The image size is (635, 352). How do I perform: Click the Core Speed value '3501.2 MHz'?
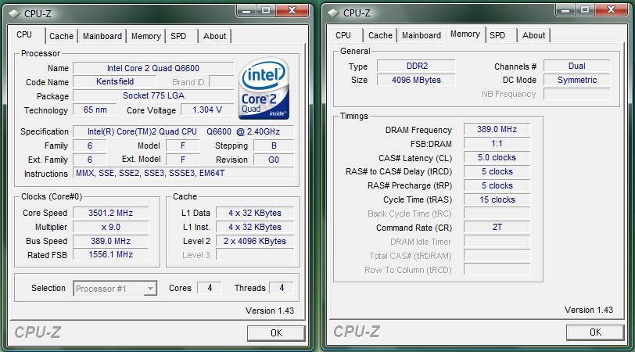click(110, 213)
